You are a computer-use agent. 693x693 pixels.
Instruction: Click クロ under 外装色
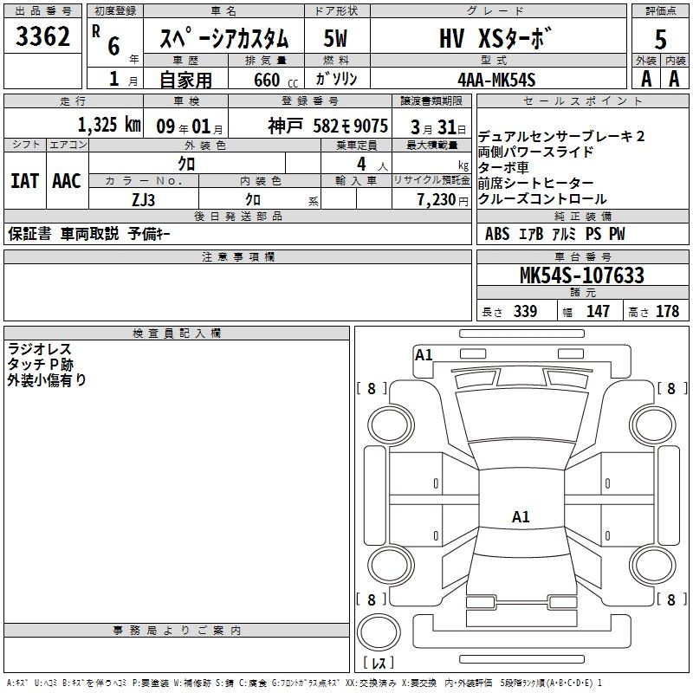[186, 164]
